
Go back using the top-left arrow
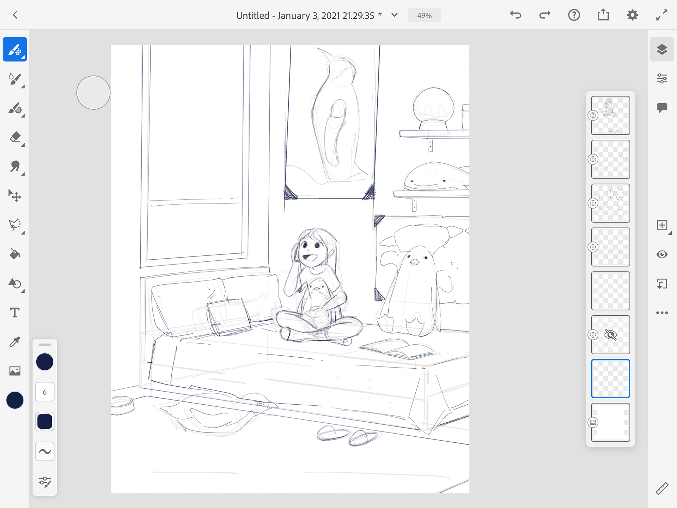[15, 15]
